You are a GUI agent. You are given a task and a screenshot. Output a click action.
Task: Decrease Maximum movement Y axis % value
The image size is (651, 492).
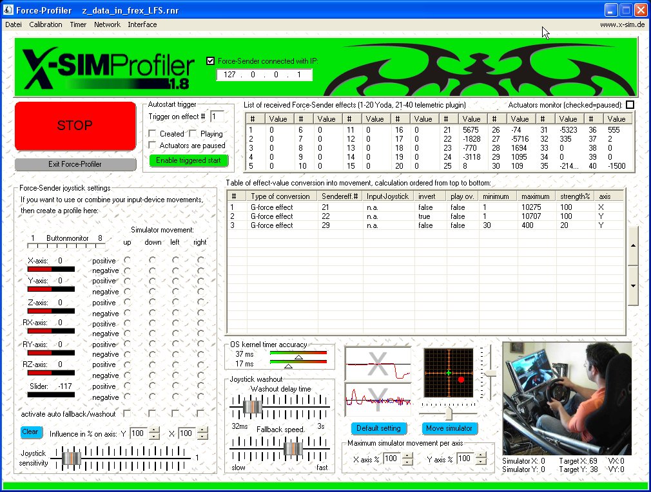click(x=481, y=461)
